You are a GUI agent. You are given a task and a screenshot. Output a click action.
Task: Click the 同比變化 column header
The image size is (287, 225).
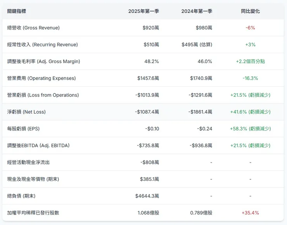coord(250,11)
